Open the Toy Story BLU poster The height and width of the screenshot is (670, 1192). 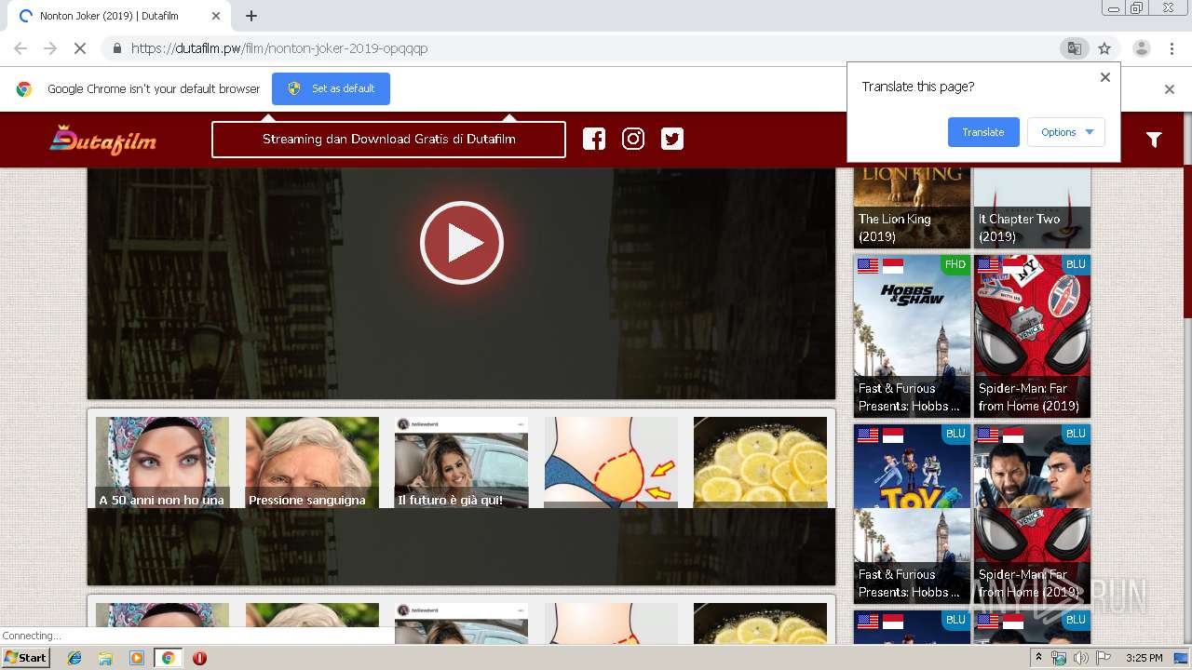[912, 465]
